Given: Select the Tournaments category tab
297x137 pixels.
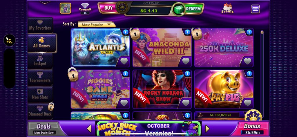Looking at the screenshot, I should point(40,78).
